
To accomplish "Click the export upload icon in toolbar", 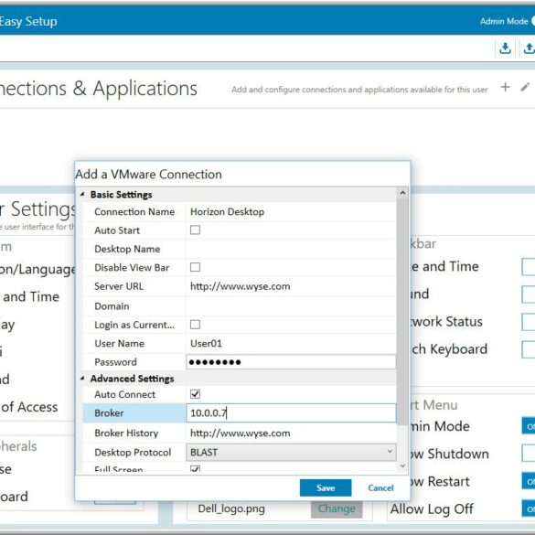I will 529,48.
